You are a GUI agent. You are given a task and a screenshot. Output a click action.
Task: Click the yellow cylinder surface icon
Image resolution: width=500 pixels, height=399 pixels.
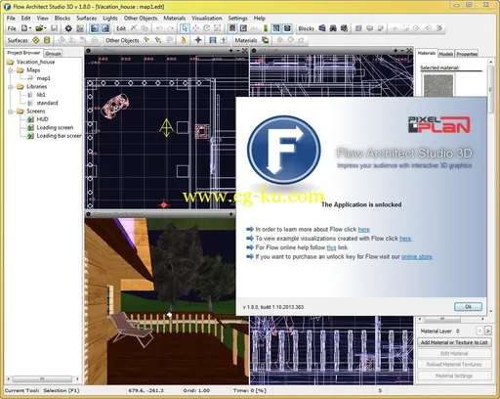point(47,40)
